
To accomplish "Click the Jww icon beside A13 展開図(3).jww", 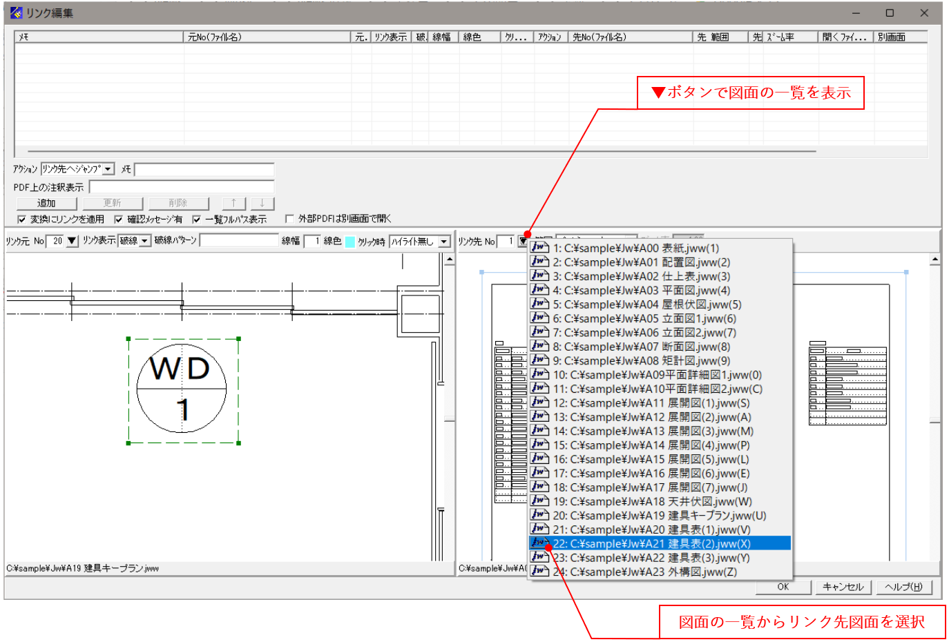I will [x=539, y=431].
